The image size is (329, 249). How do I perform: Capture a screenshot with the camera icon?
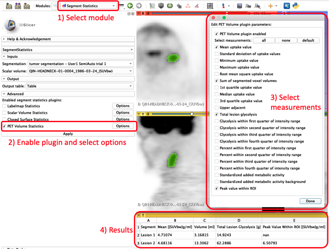point(239,5)
